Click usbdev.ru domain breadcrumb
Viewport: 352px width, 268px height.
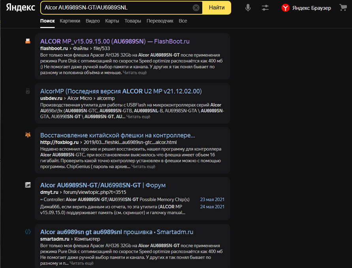pos(51,98)
